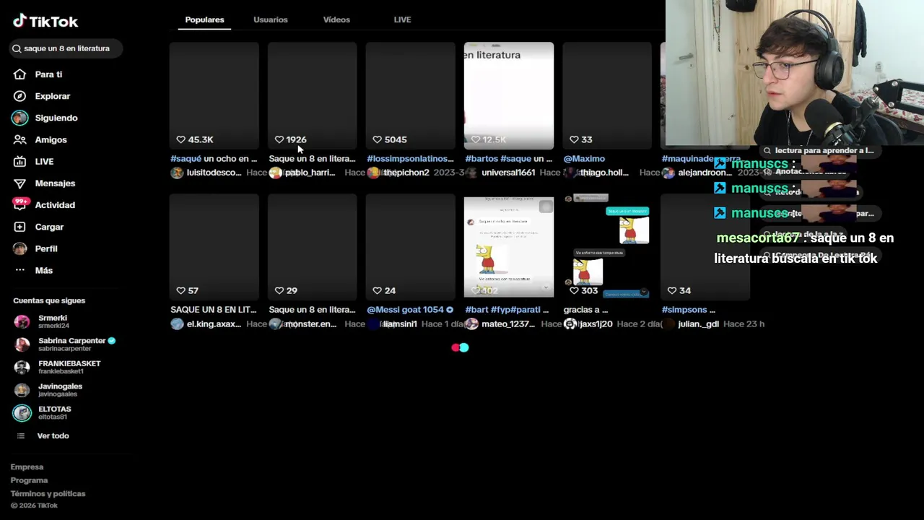924x520 pixels.
Task: Open the Programa footer link
Action: pos(29,480)
